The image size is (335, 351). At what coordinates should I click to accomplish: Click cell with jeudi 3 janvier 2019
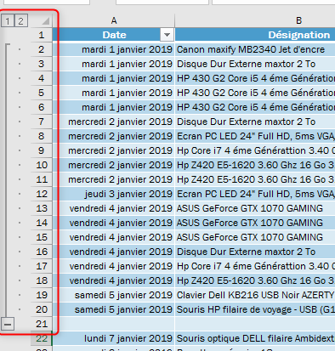click(x=114, y=194)
